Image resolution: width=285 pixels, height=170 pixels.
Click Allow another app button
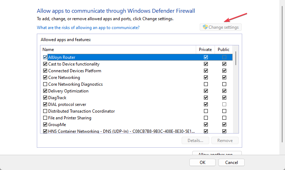(217, 154)
